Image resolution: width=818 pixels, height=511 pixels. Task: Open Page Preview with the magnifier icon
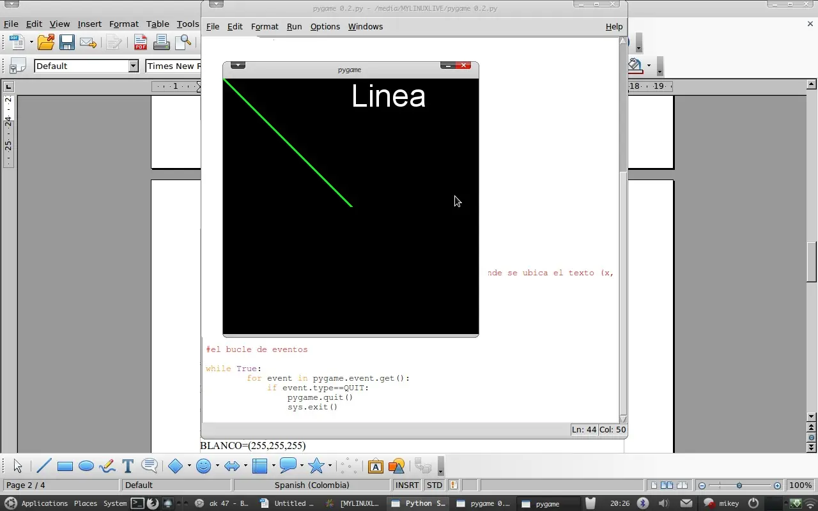pos(183,42)
